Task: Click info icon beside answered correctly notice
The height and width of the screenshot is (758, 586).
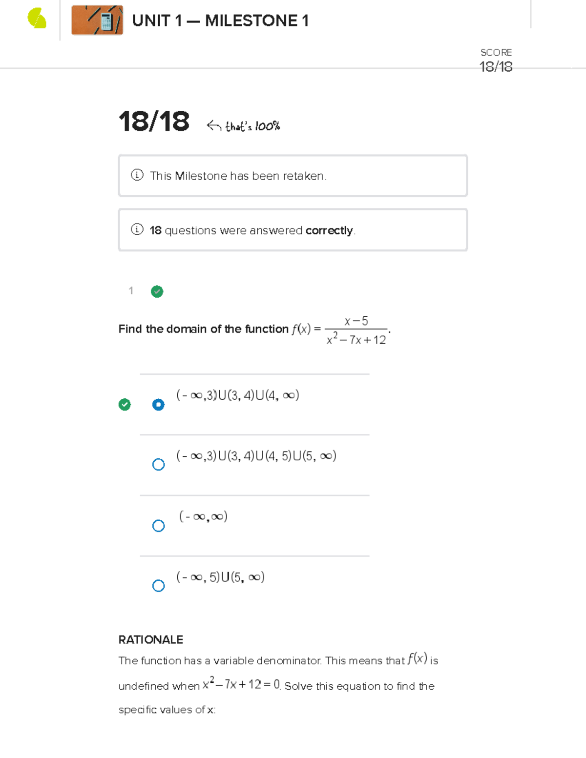Action: point(137,229)
